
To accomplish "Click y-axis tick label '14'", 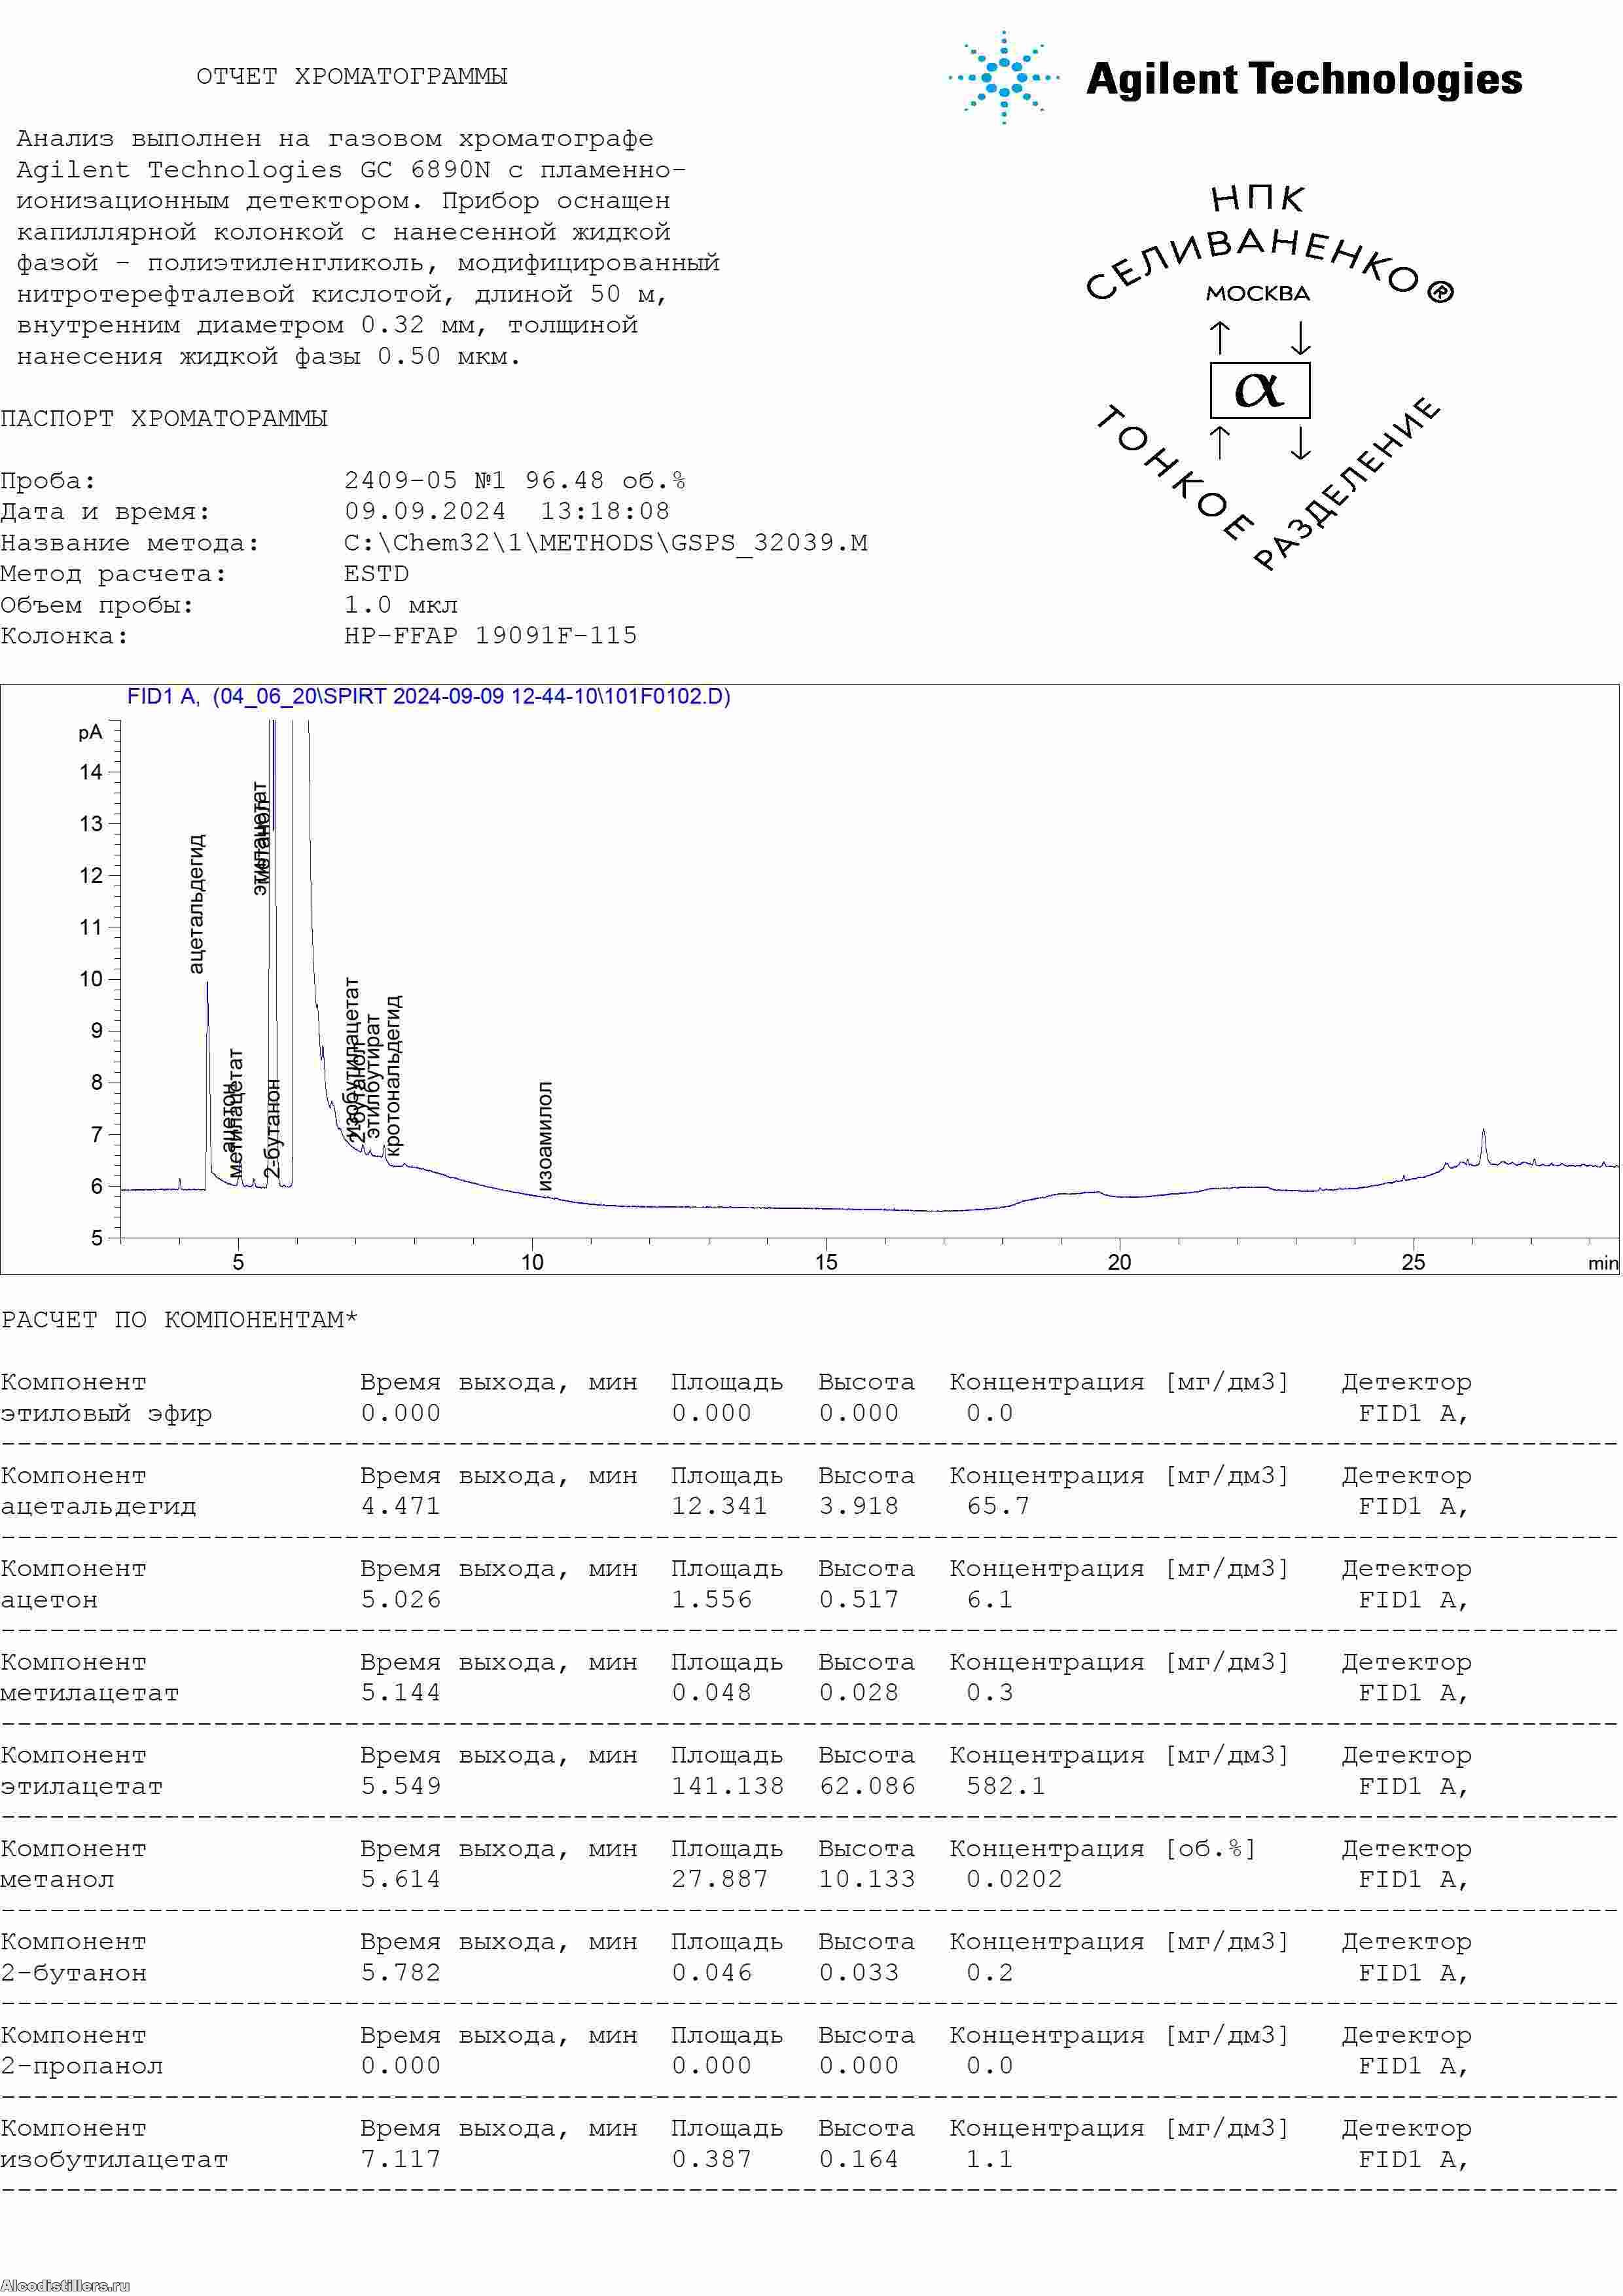I will (91, 772).
